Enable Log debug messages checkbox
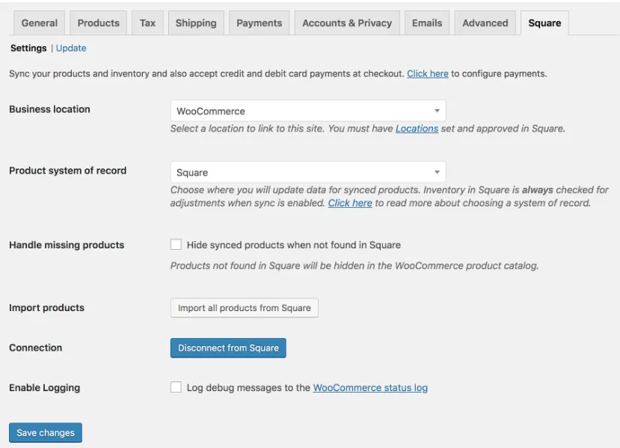This screenshot has width=620, height=448. coord(176,387)
